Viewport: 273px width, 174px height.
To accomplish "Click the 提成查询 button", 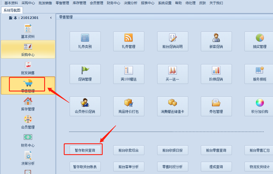I will coord(216,167).
